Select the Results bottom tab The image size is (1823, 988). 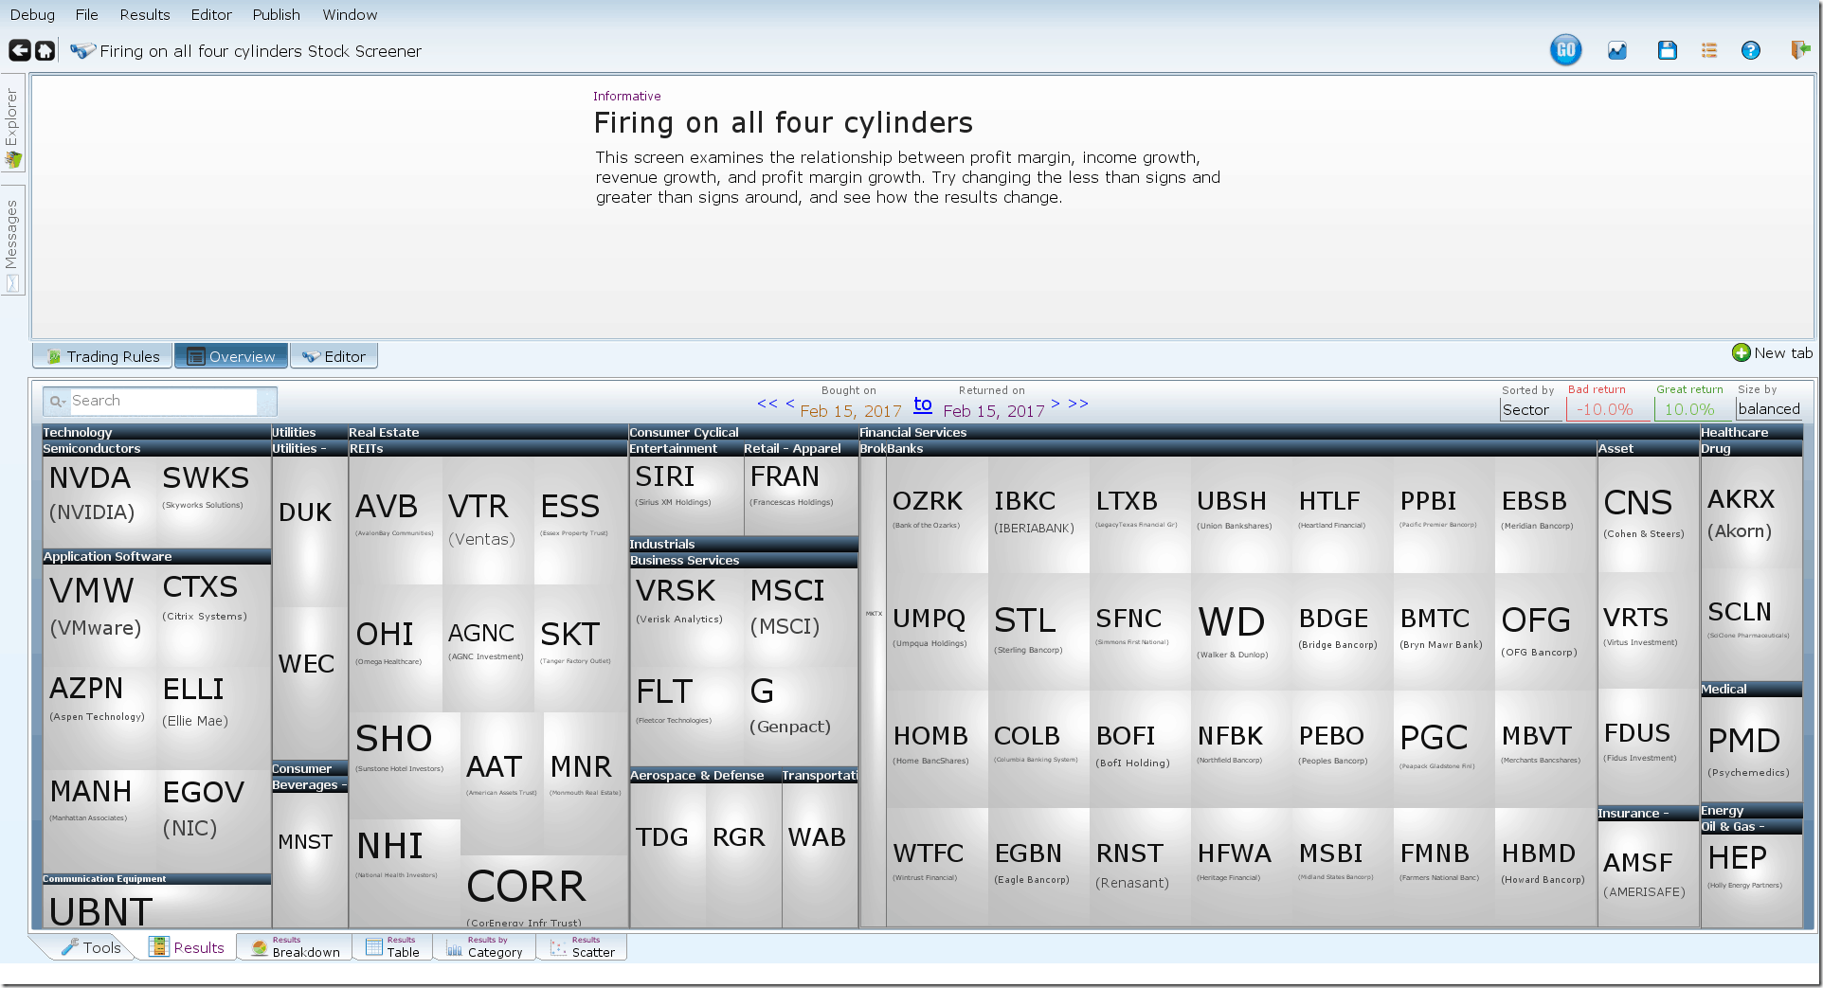click(187, 947)
